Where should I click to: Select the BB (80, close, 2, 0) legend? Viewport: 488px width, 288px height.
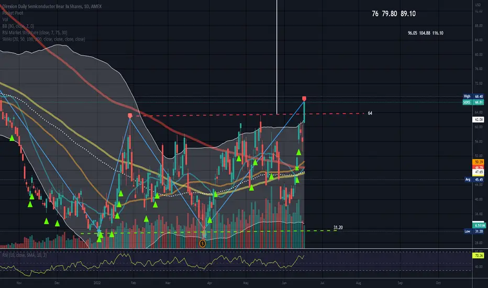pyautogui.click(x=18, y=26)
